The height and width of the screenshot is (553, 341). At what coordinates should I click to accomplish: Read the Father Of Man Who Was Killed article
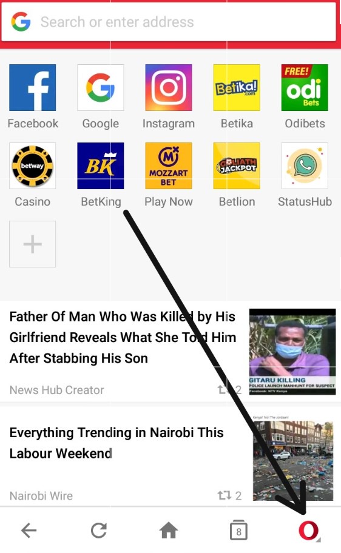123,338
